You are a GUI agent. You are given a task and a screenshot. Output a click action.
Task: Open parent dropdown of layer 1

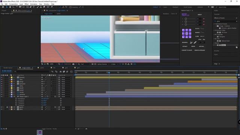66,78
